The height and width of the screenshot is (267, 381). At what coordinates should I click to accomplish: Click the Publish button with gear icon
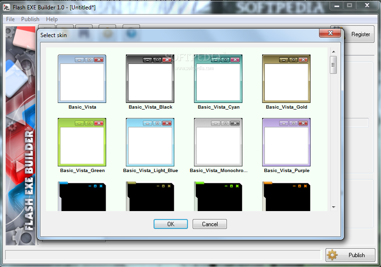(350, 255)
